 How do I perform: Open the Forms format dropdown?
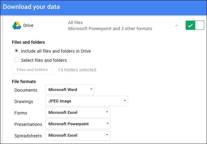point(78,113)
